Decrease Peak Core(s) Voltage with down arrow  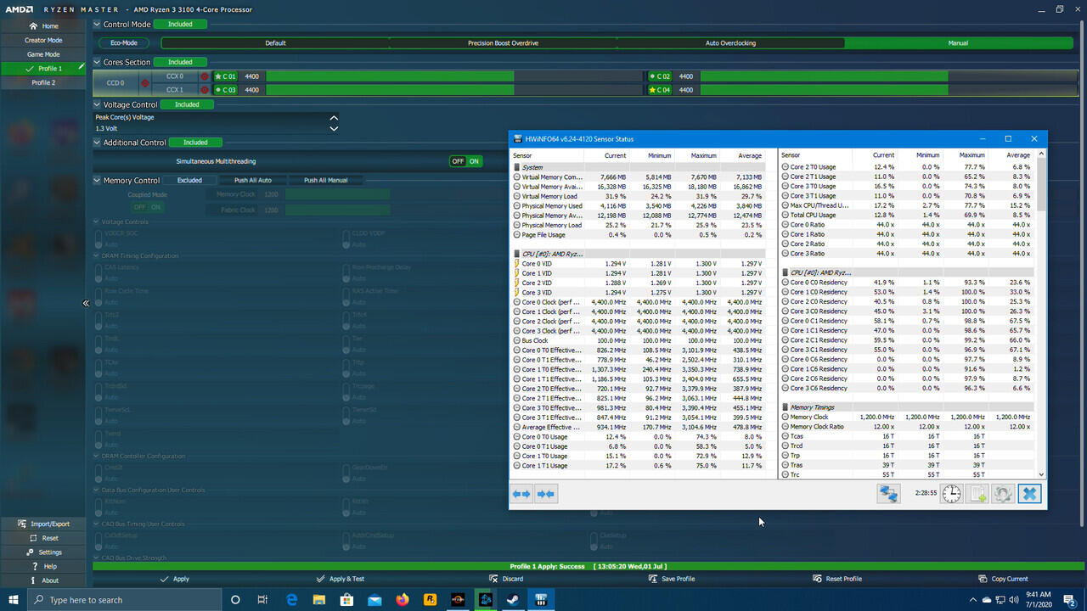(334, 128)
